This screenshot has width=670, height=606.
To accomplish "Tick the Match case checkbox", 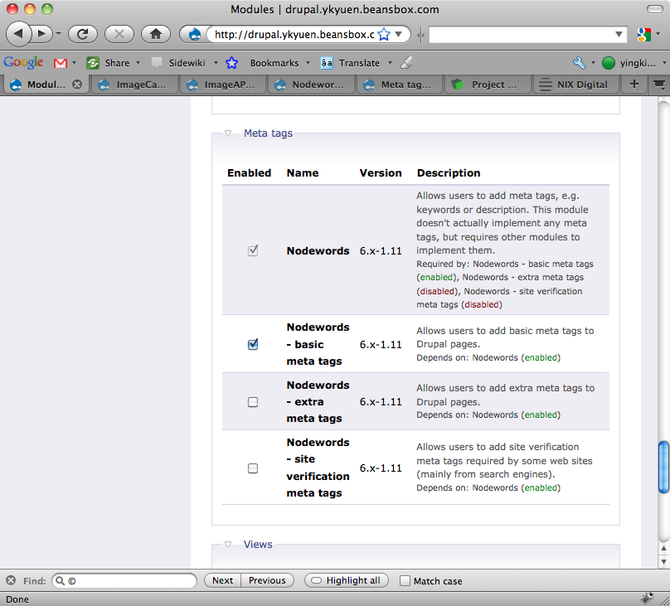I will click(x=405, y=581).
